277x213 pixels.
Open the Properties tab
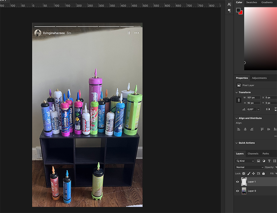pos(242,78)
